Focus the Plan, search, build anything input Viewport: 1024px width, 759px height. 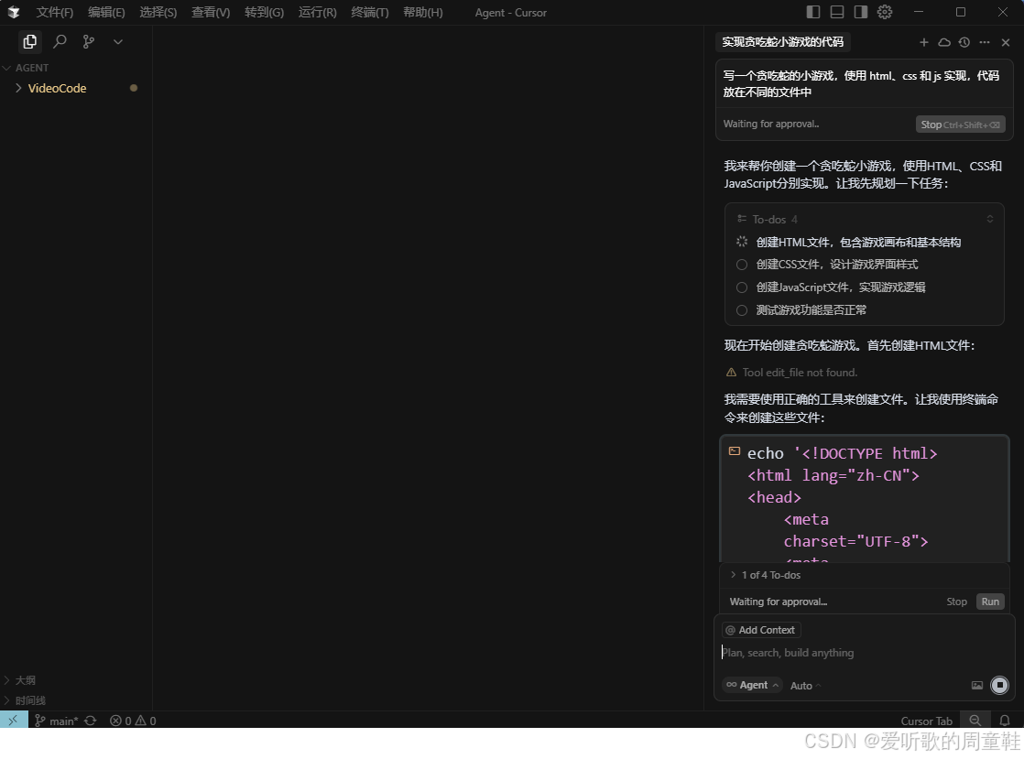[x=865, y=653]
